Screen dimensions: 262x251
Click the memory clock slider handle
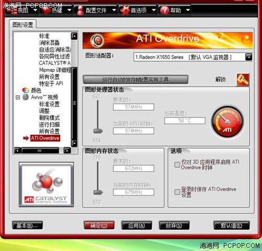[98, 192]
